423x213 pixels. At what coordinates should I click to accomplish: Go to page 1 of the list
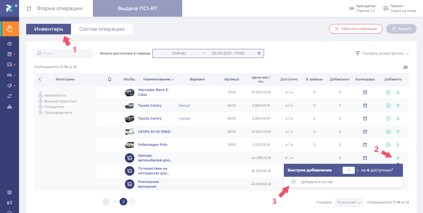pos(115,202)
